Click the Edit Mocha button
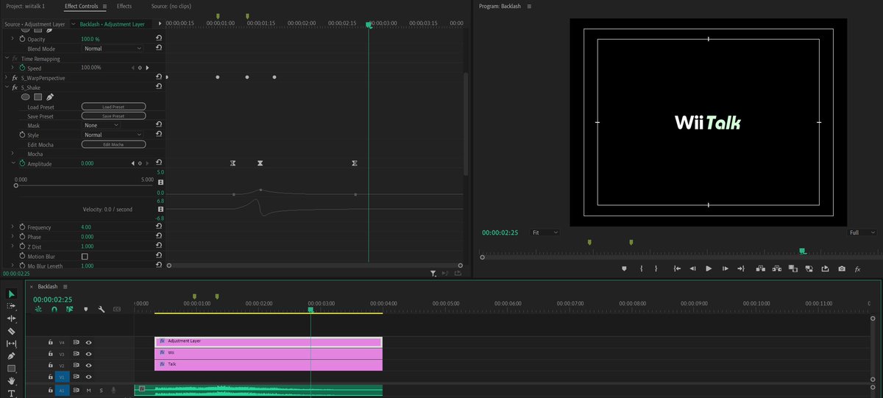This screenshot has width=883, height=398. pyautogui.click(x=113, y=144)
